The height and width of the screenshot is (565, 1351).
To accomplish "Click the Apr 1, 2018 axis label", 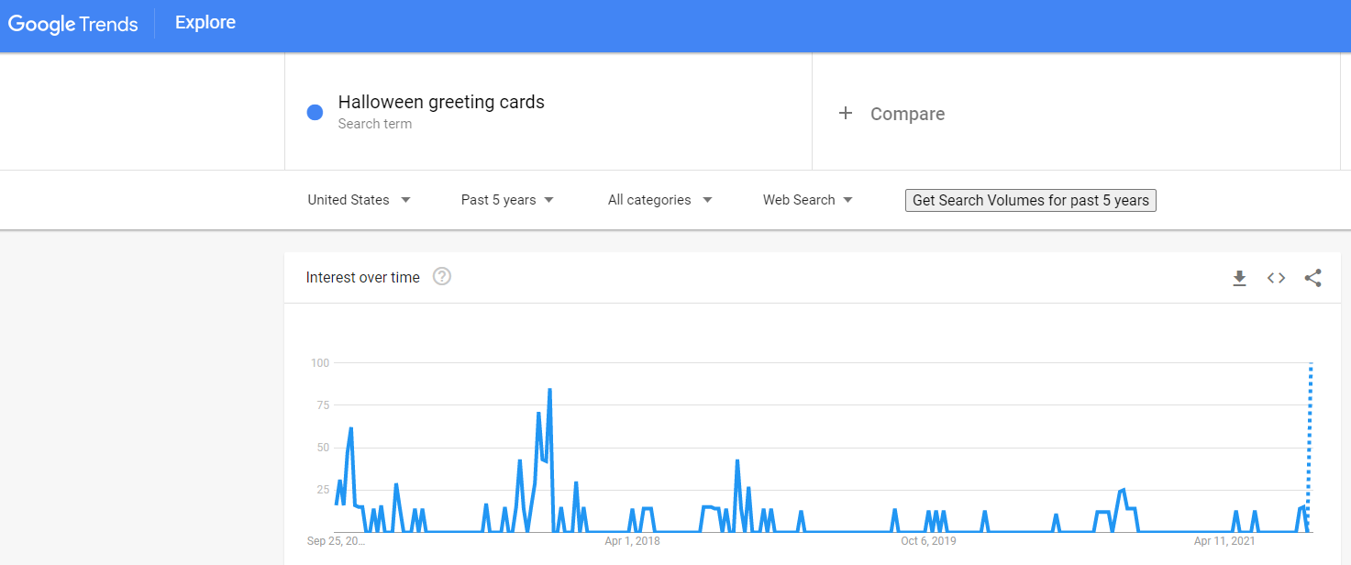I will click(632, 541).
